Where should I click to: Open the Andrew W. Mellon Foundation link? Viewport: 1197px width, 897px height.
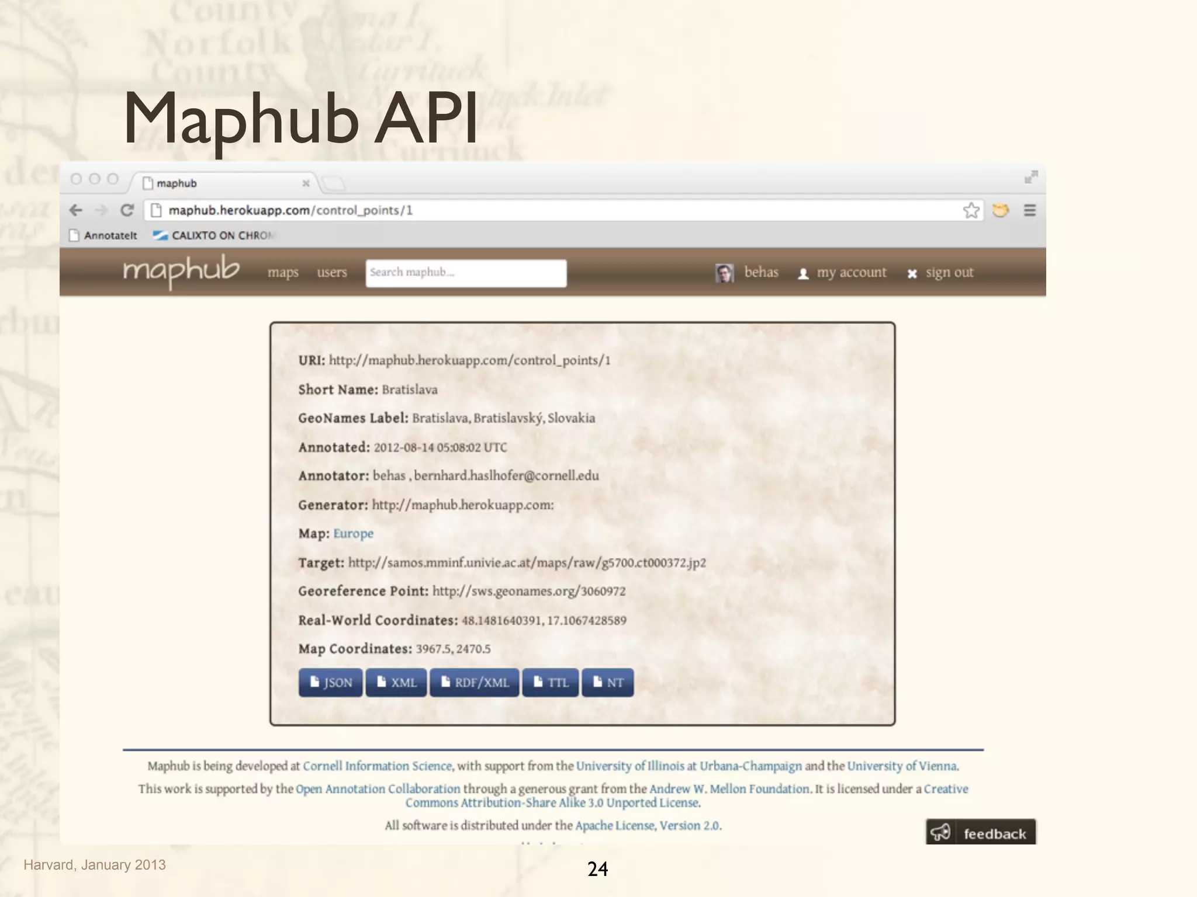(729, 789)
